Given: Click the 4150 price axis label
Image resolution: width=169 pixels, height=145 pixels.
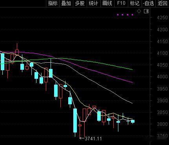Looking at the screenshot, I should click(x=162, y=42).
